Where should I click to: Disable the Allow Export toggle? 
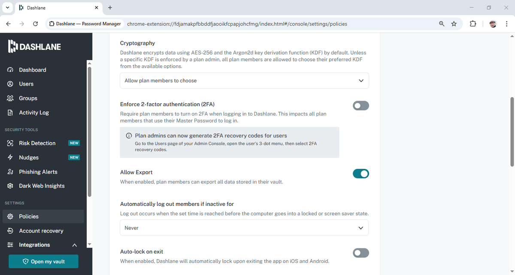(x=360, y=174)
